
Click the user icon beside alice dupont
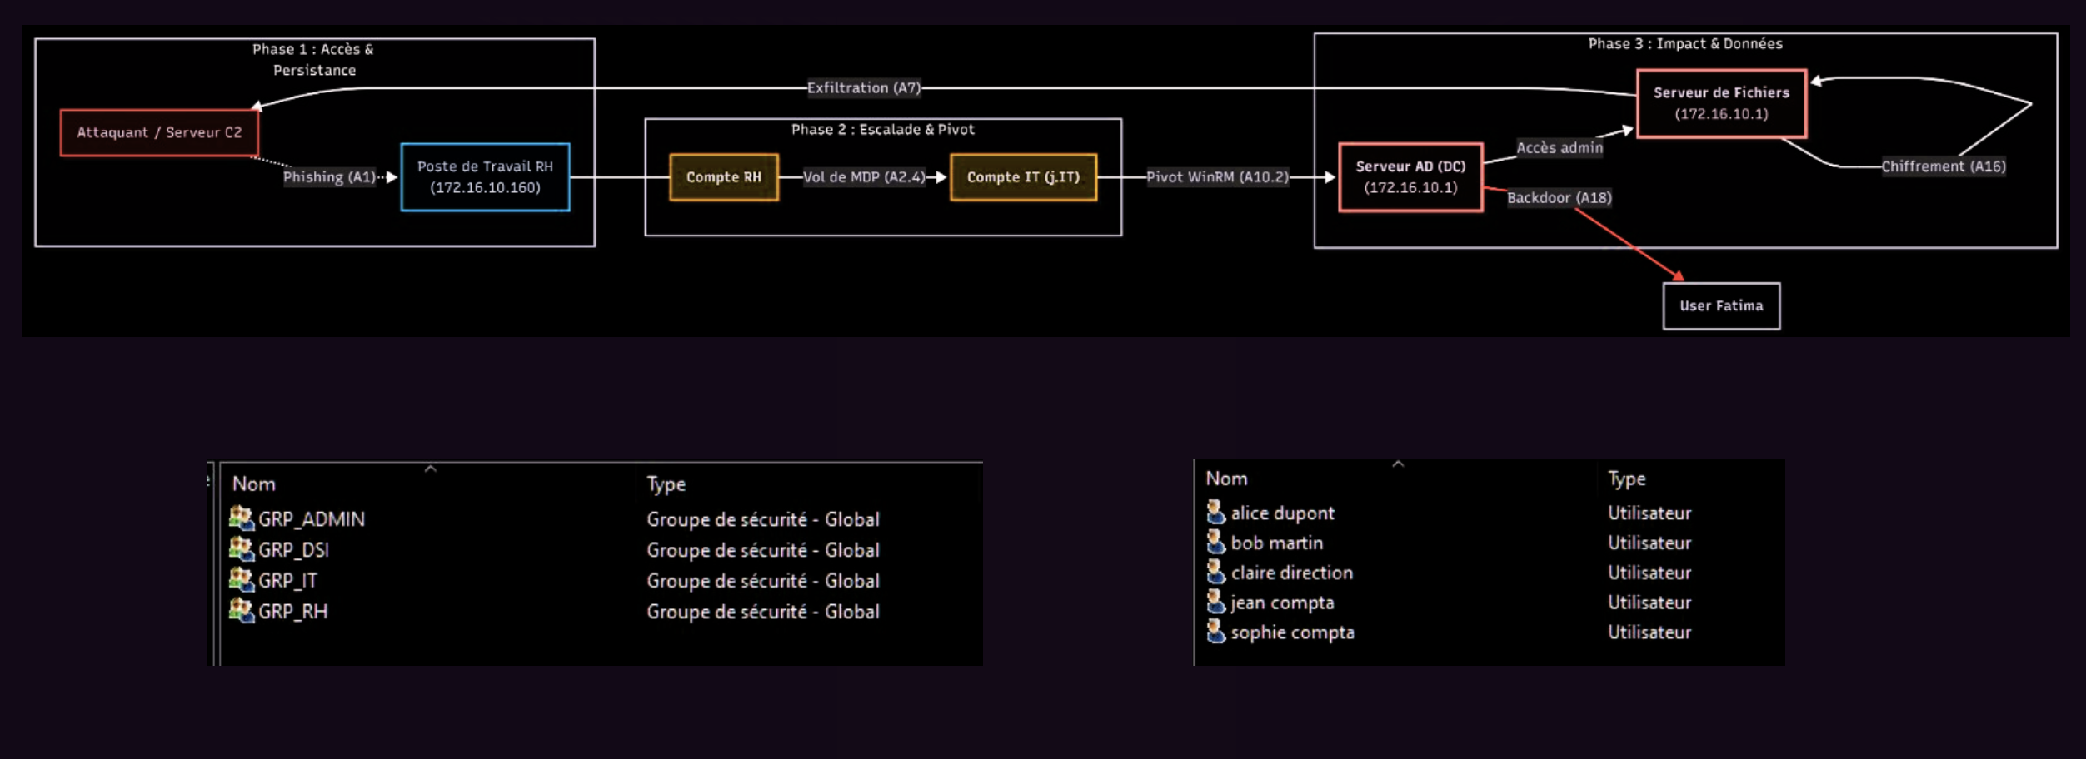[x=1215, y=513]
